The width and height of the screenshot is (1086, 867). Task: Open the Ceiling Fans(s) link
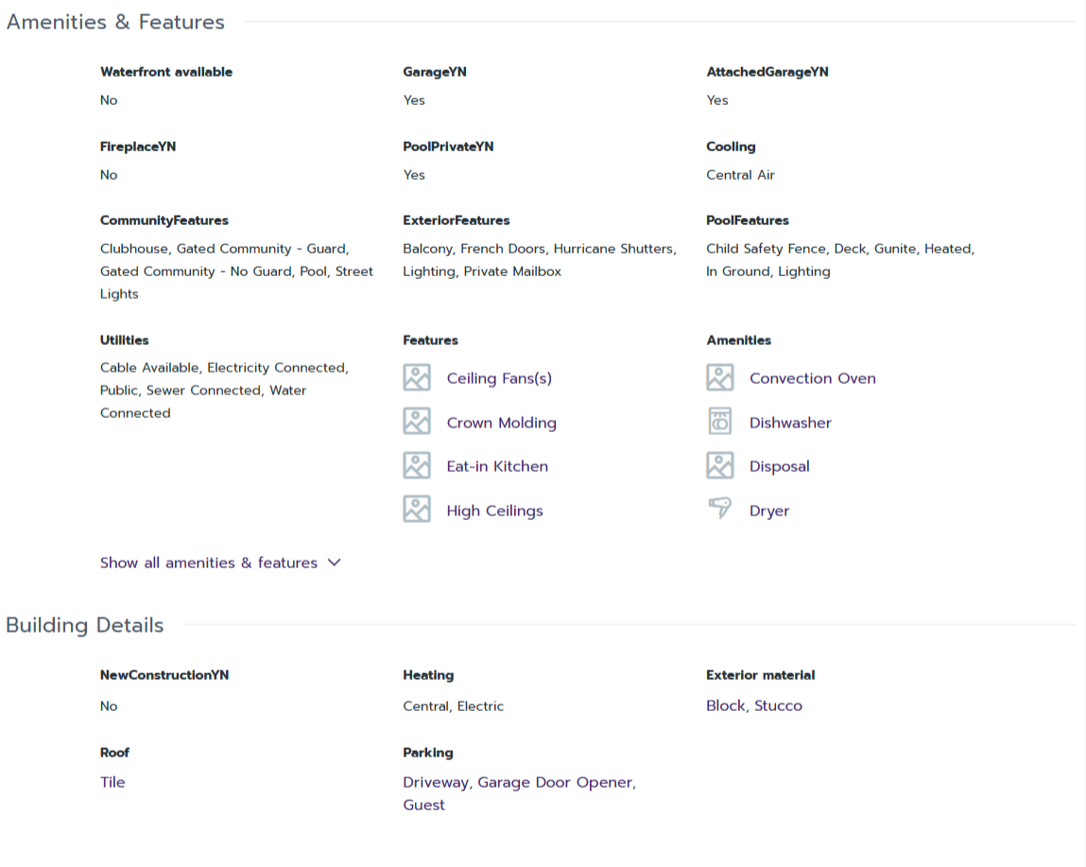pyautogui.click(x=499, y=378)
